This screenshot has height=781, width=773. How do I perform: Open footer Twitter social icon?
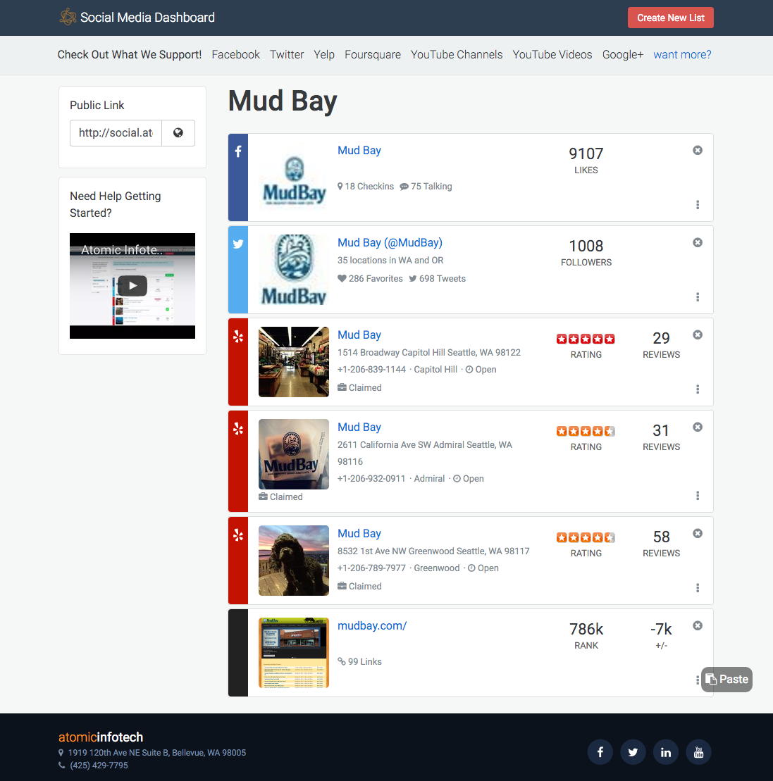(x=633, y=752)
